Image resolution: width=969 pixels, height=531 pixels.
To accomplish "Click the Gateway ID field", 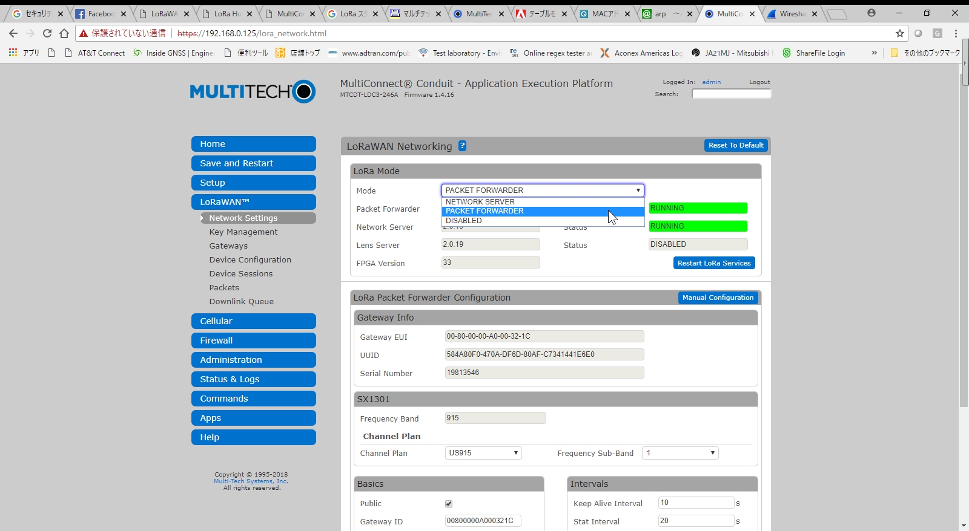I will coord(483,521).
